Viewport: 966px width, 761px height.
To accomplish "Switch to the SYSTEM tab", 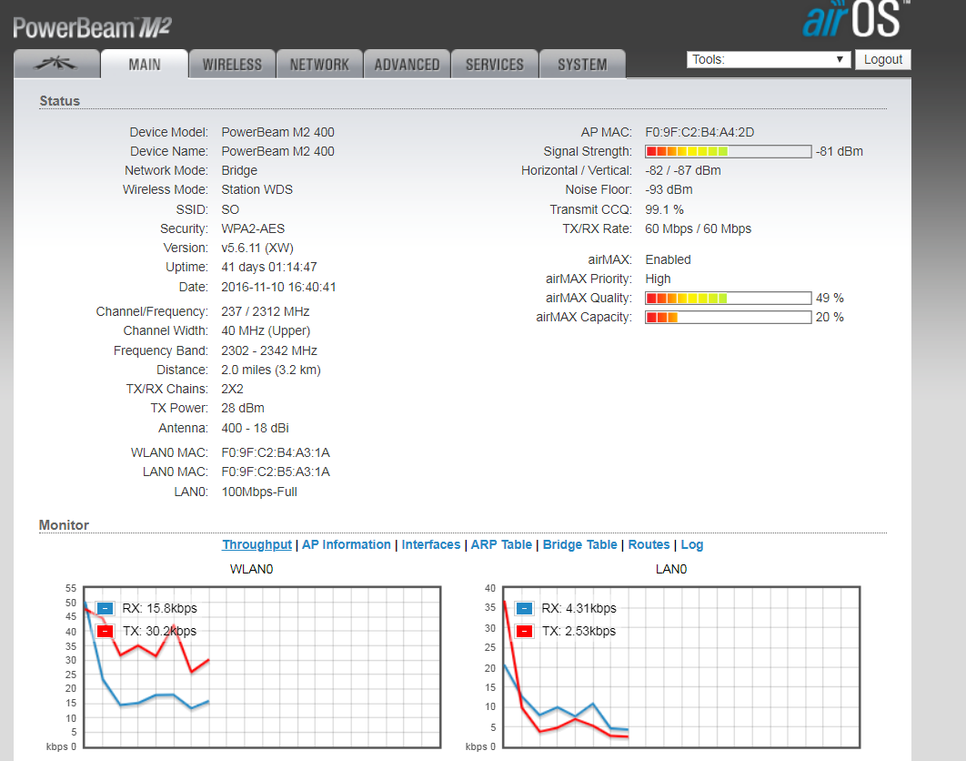I will tap(582, 64).
